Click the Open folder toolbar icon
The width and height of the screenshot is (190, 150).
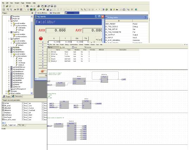7,6
